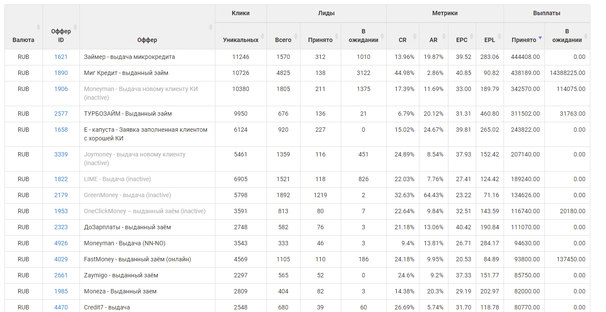
Task: Open offer ID 2323 link
Action: coord(61,227)
